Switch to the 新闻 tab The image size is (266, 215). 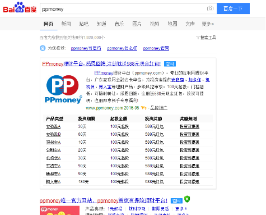tap(66, 24)
